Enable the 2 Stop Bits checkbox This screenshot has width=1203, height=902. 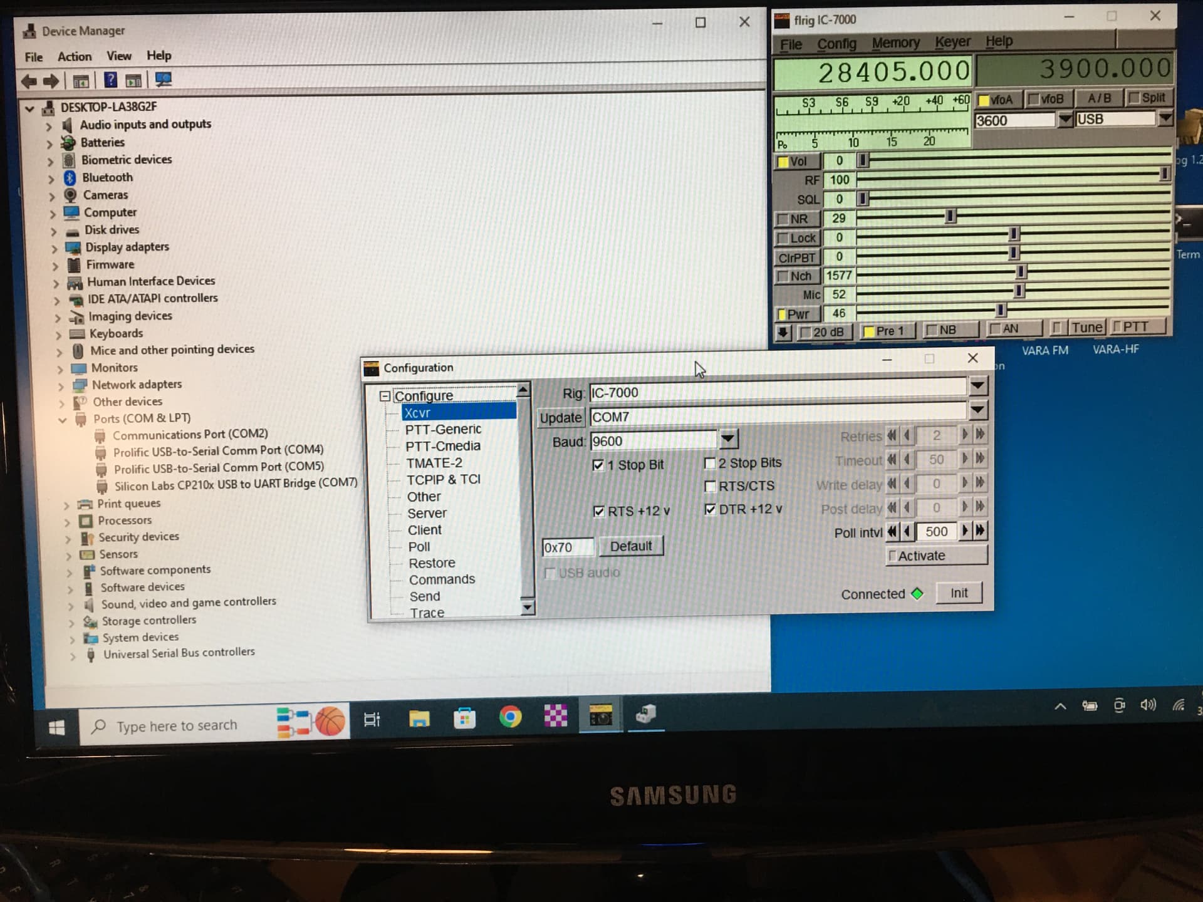pos(710,463)
